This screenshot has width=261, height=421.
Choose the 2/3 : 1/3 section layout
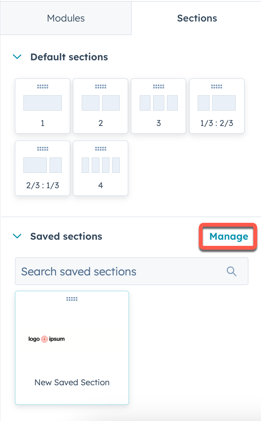[43, 165]
